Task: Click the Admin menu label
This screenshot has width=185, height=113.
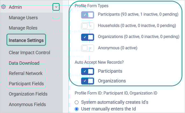Action: coord(15,7)
